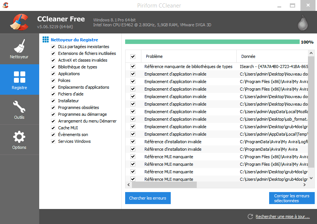Viewport: 317px width, 224px height.
Task: Toggle Fichiers d'aide checkbox
Action: click(53, 94)
